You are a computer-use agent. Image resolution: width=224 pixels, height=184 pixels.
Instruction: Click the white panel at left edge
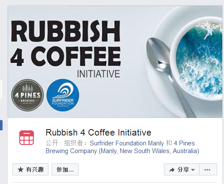[1, 90]
